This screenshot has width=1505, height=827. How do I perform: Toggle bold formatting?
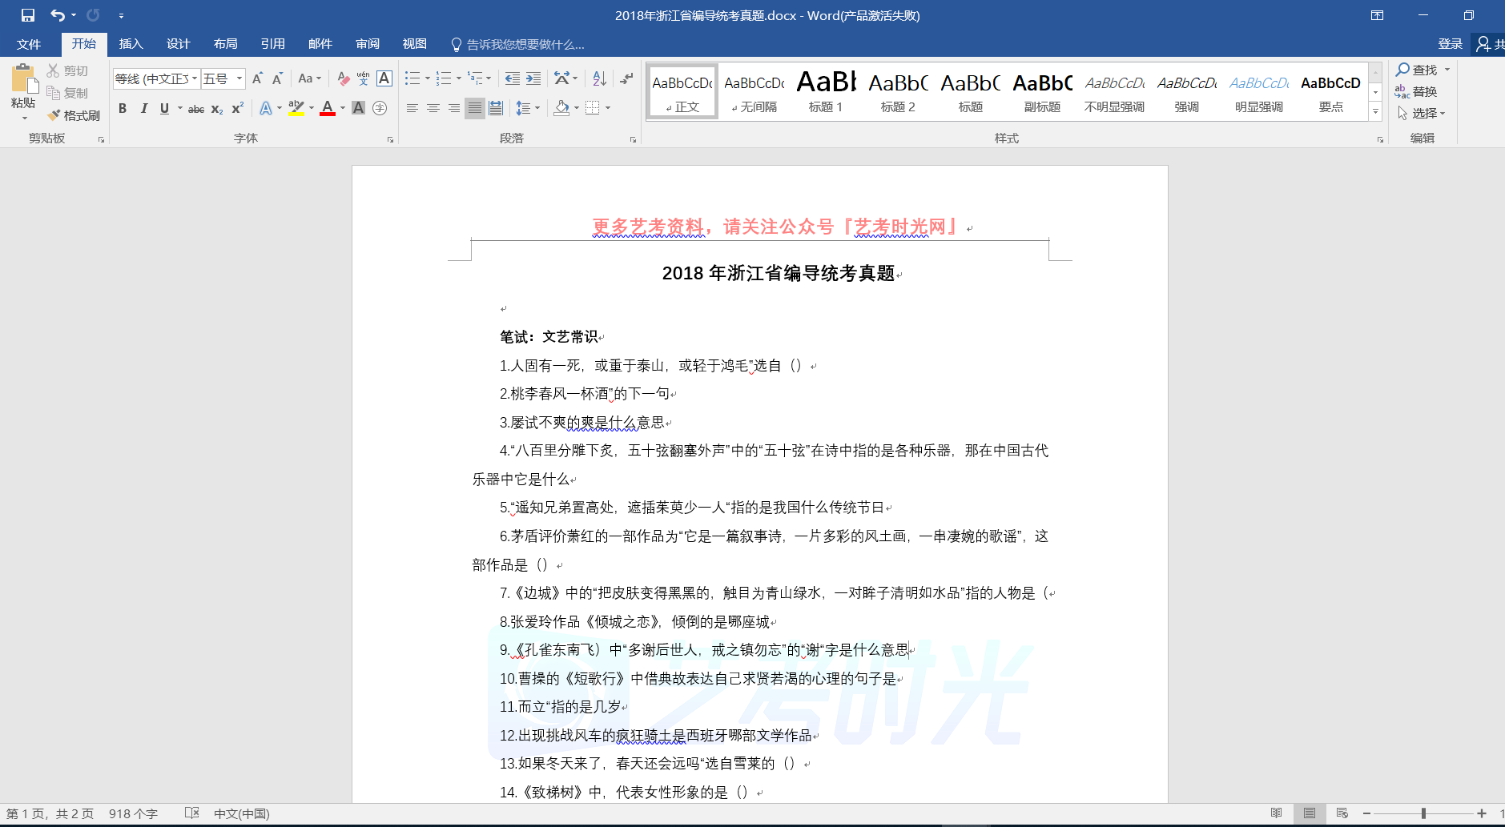pyautogui.click(x=123, y=108)
